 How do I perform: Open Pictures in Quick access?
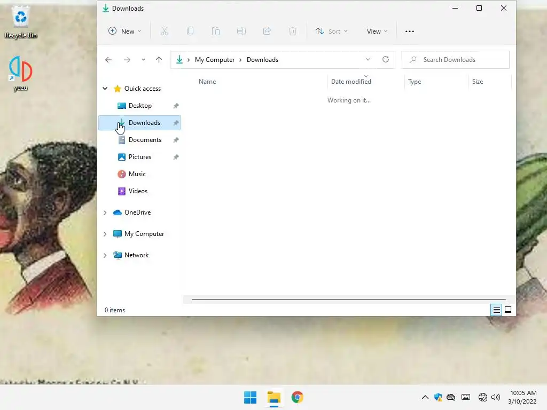pyautogui.click(x=139, y=157)
